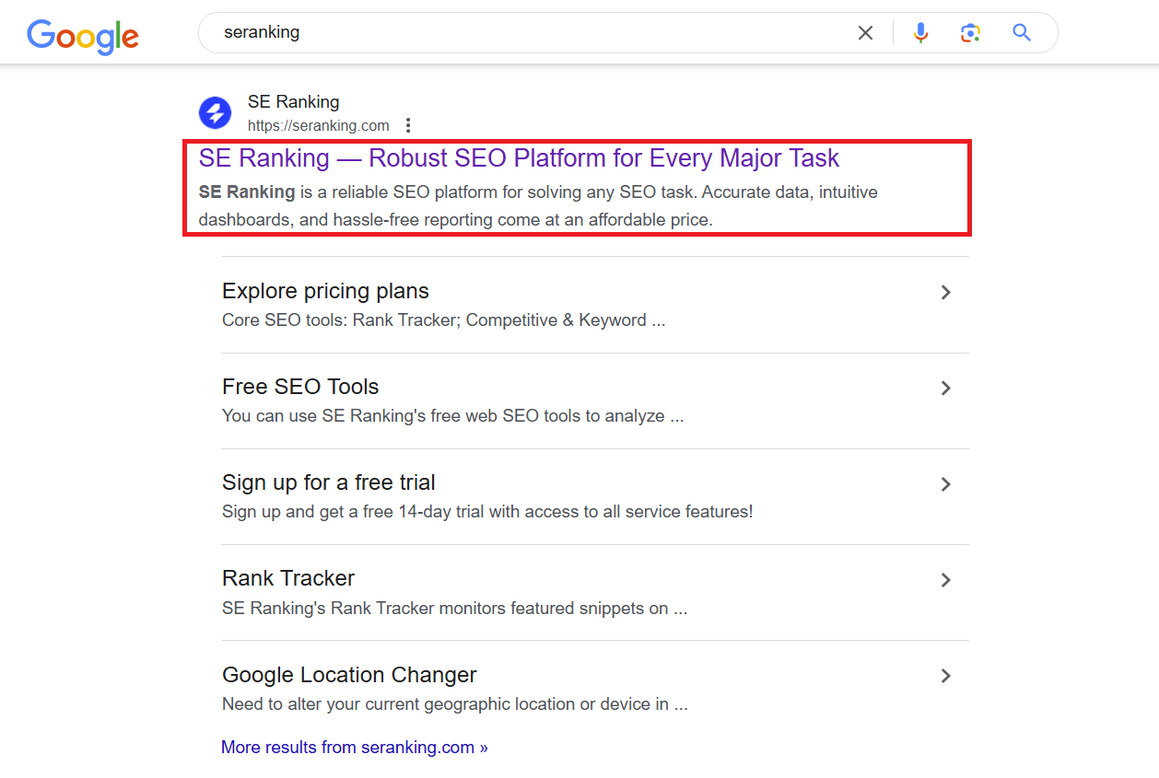Viewport: 1159px width, 778px height.
Task: Select the Rank Tracker sitelink heading
Action: 288,578
